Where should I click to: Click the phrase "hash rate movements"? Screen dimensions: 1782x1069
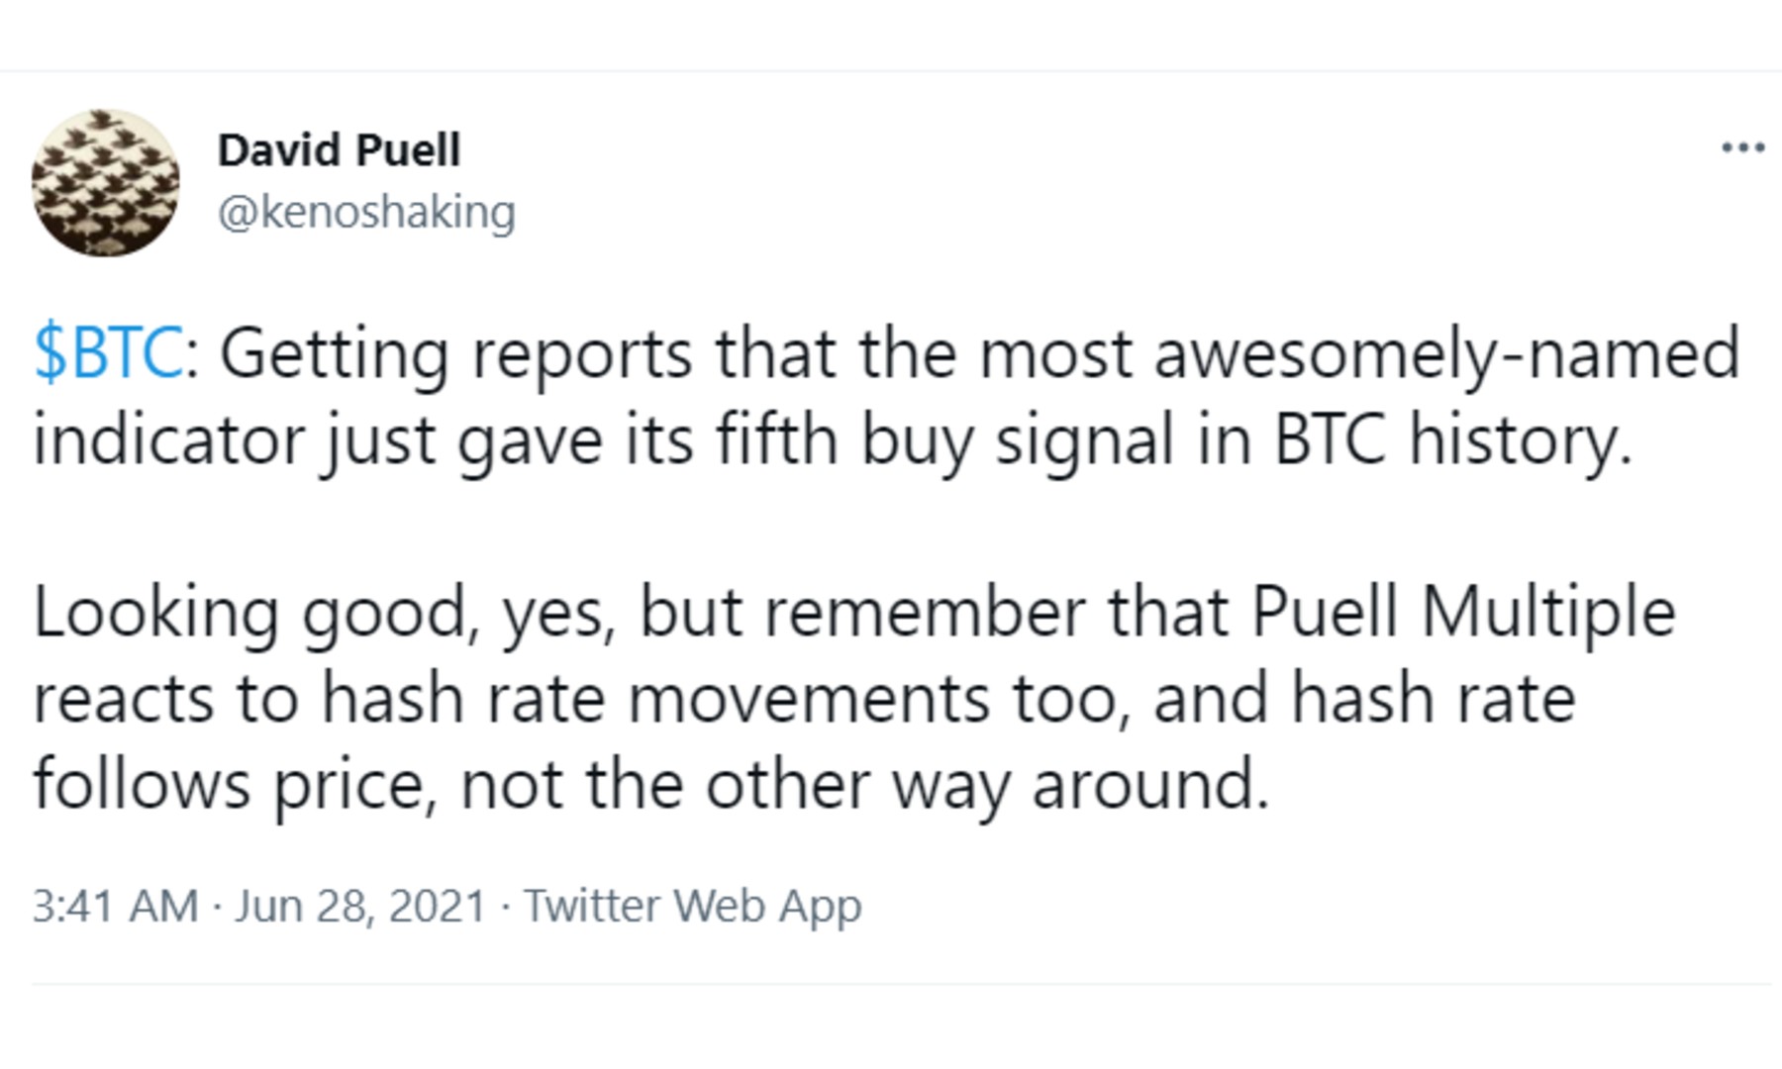(x=655, y=698)
